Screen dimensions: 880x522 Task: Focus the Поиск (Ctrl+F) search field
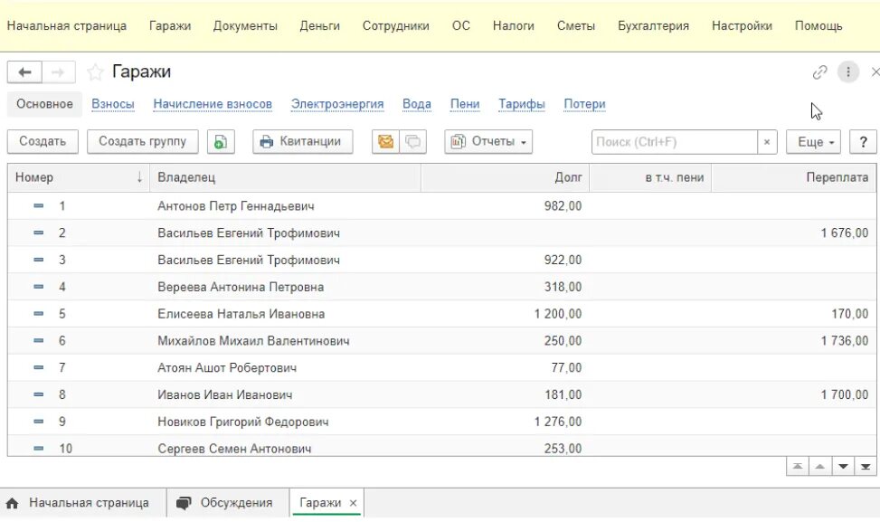pos(674,142)
